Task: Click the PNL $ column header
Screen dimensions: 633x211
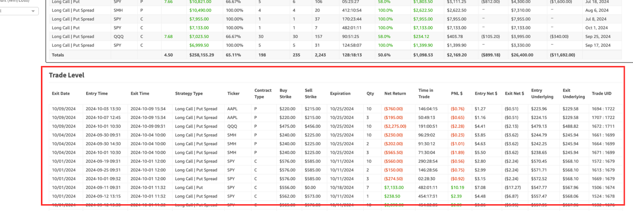Action: point(457,94)
